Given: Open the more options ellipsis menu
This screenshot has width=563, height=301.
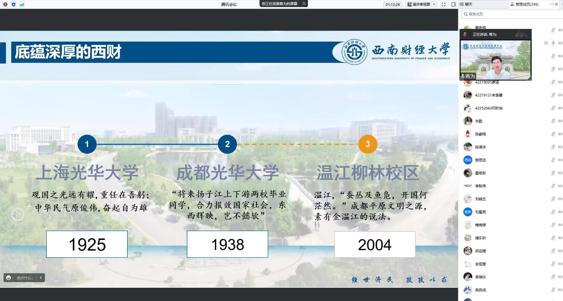Looking at the screenshot, I should tap(551, 4).
